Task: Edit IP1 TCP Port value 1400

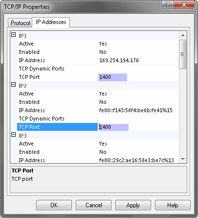Action: pyautogui.click(x=138, y=77)
